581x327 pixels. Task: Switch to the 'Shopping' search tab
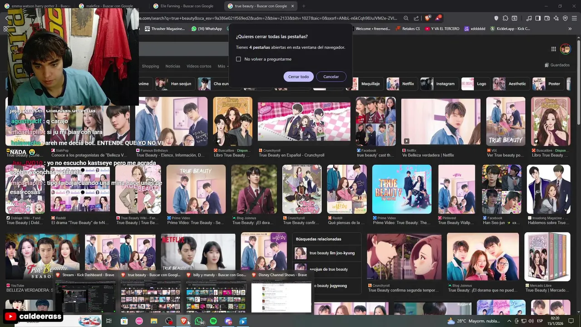[150, 66]
